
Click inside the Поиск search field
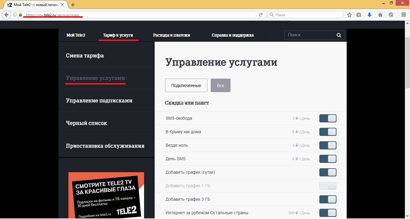click(306, 35)
